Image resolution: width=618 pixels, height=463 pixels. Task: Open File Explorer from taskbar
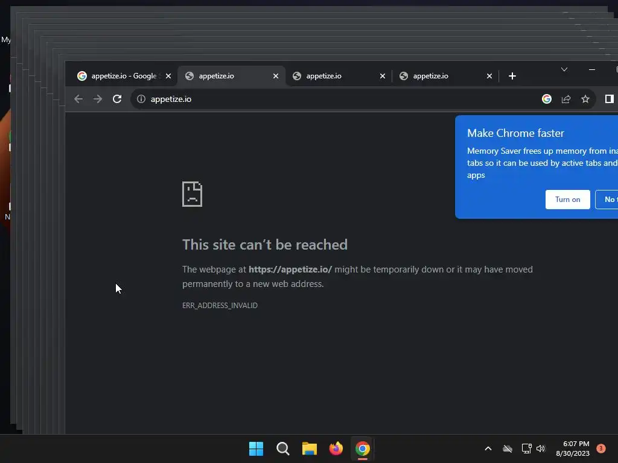[310, 449]
